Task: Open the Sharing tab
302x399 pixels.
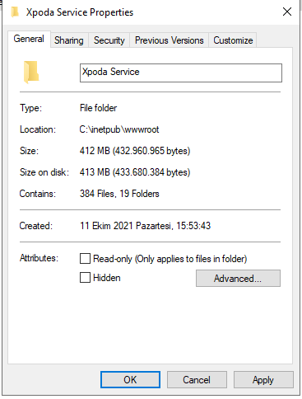Action: tap(69, 40)
